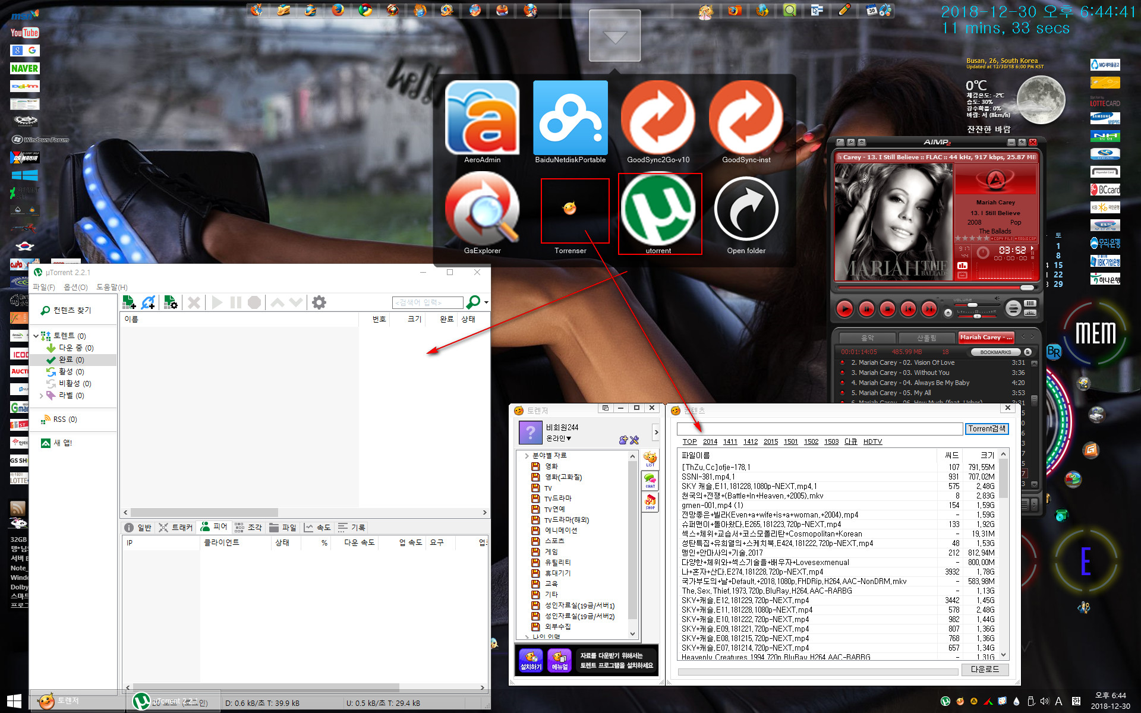Click TOP filter link
The width and height of the screenshot is (1141, 713).
(689, 441)
